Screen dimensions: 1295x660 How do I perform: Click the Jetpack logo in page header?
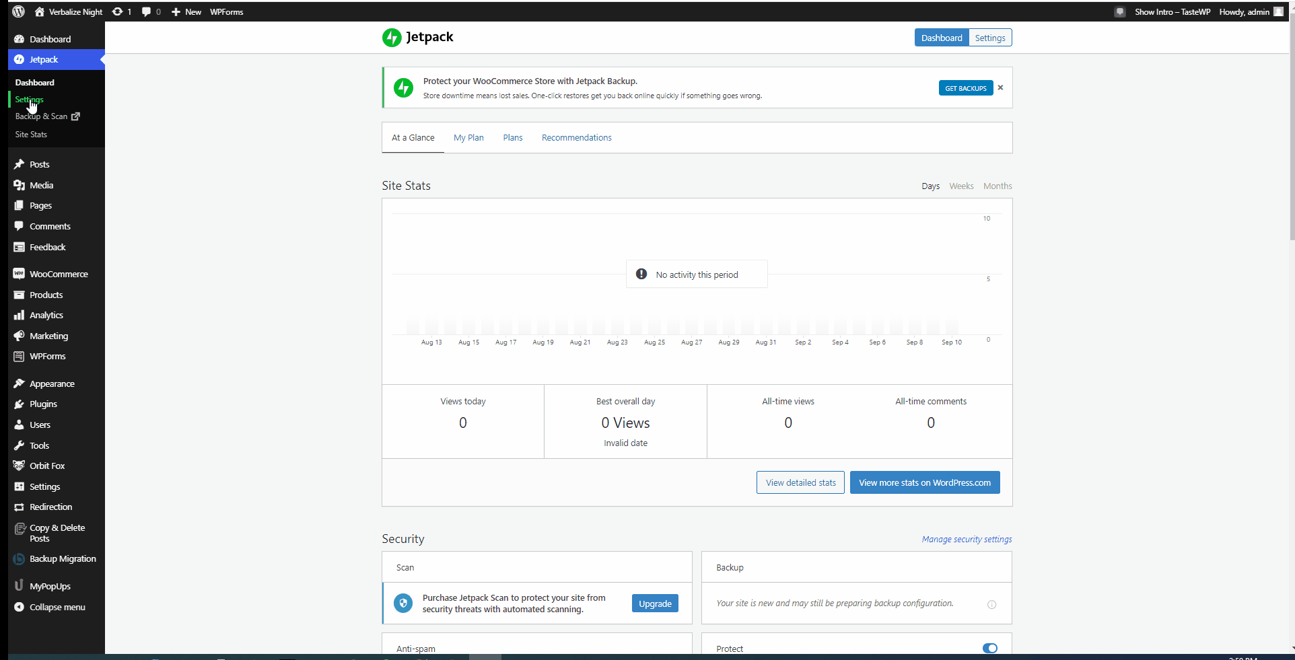(417, 38)
